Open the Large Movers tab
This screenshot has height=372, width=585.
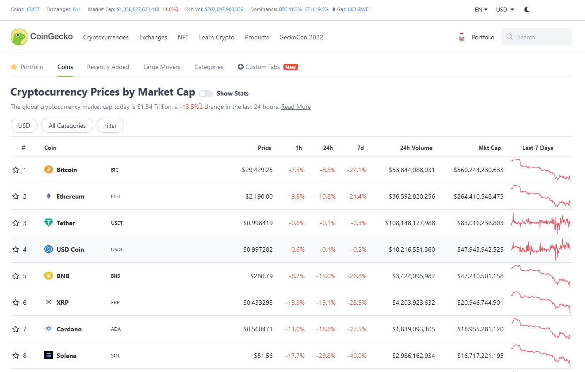click(162, 67)
